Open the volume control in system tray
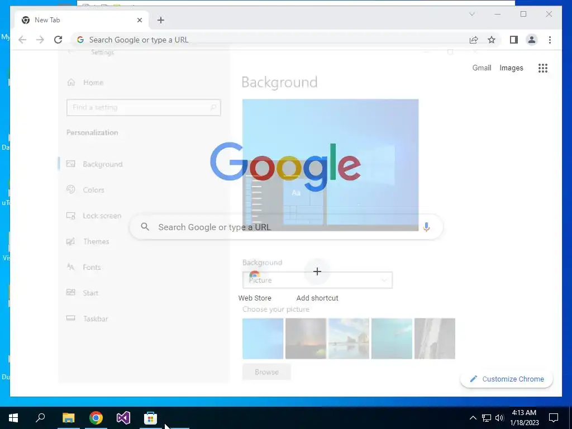Image resolution: width=572 pixels, height=429 pixels. 499,418
